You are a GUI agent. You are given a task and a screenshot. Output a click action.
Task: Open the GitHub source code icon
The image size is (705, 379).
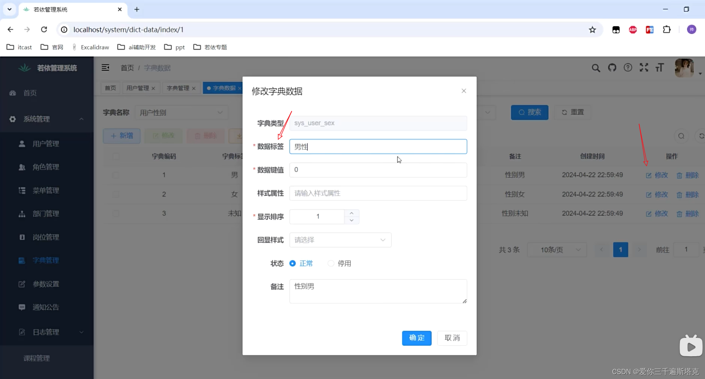[x=613, y=68]
